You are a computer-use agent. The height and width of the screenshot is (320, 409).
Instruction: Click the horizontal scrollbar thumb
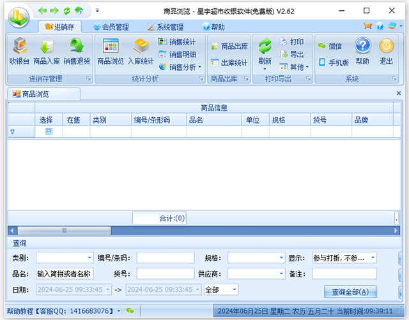tap(64, 231)
